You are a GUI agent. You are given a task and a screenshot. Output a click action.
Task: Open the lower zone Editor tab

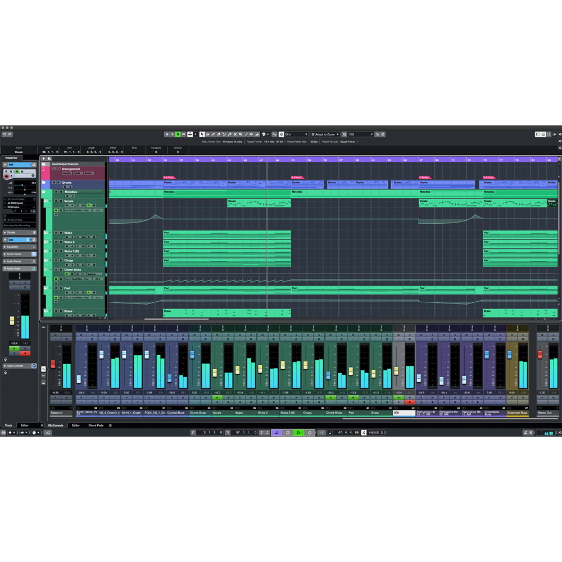[76, 425]
